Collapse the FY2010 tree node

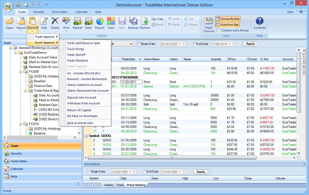20,124
